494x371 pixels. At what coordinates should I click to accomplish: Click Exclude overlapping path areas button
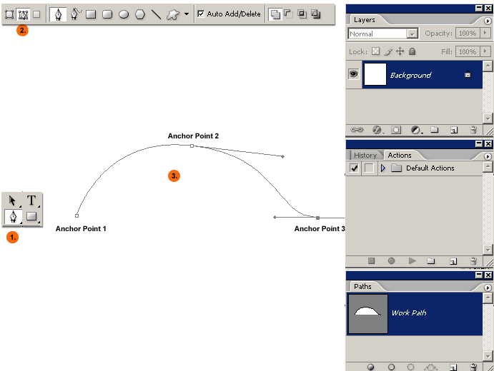click(315, 14)
